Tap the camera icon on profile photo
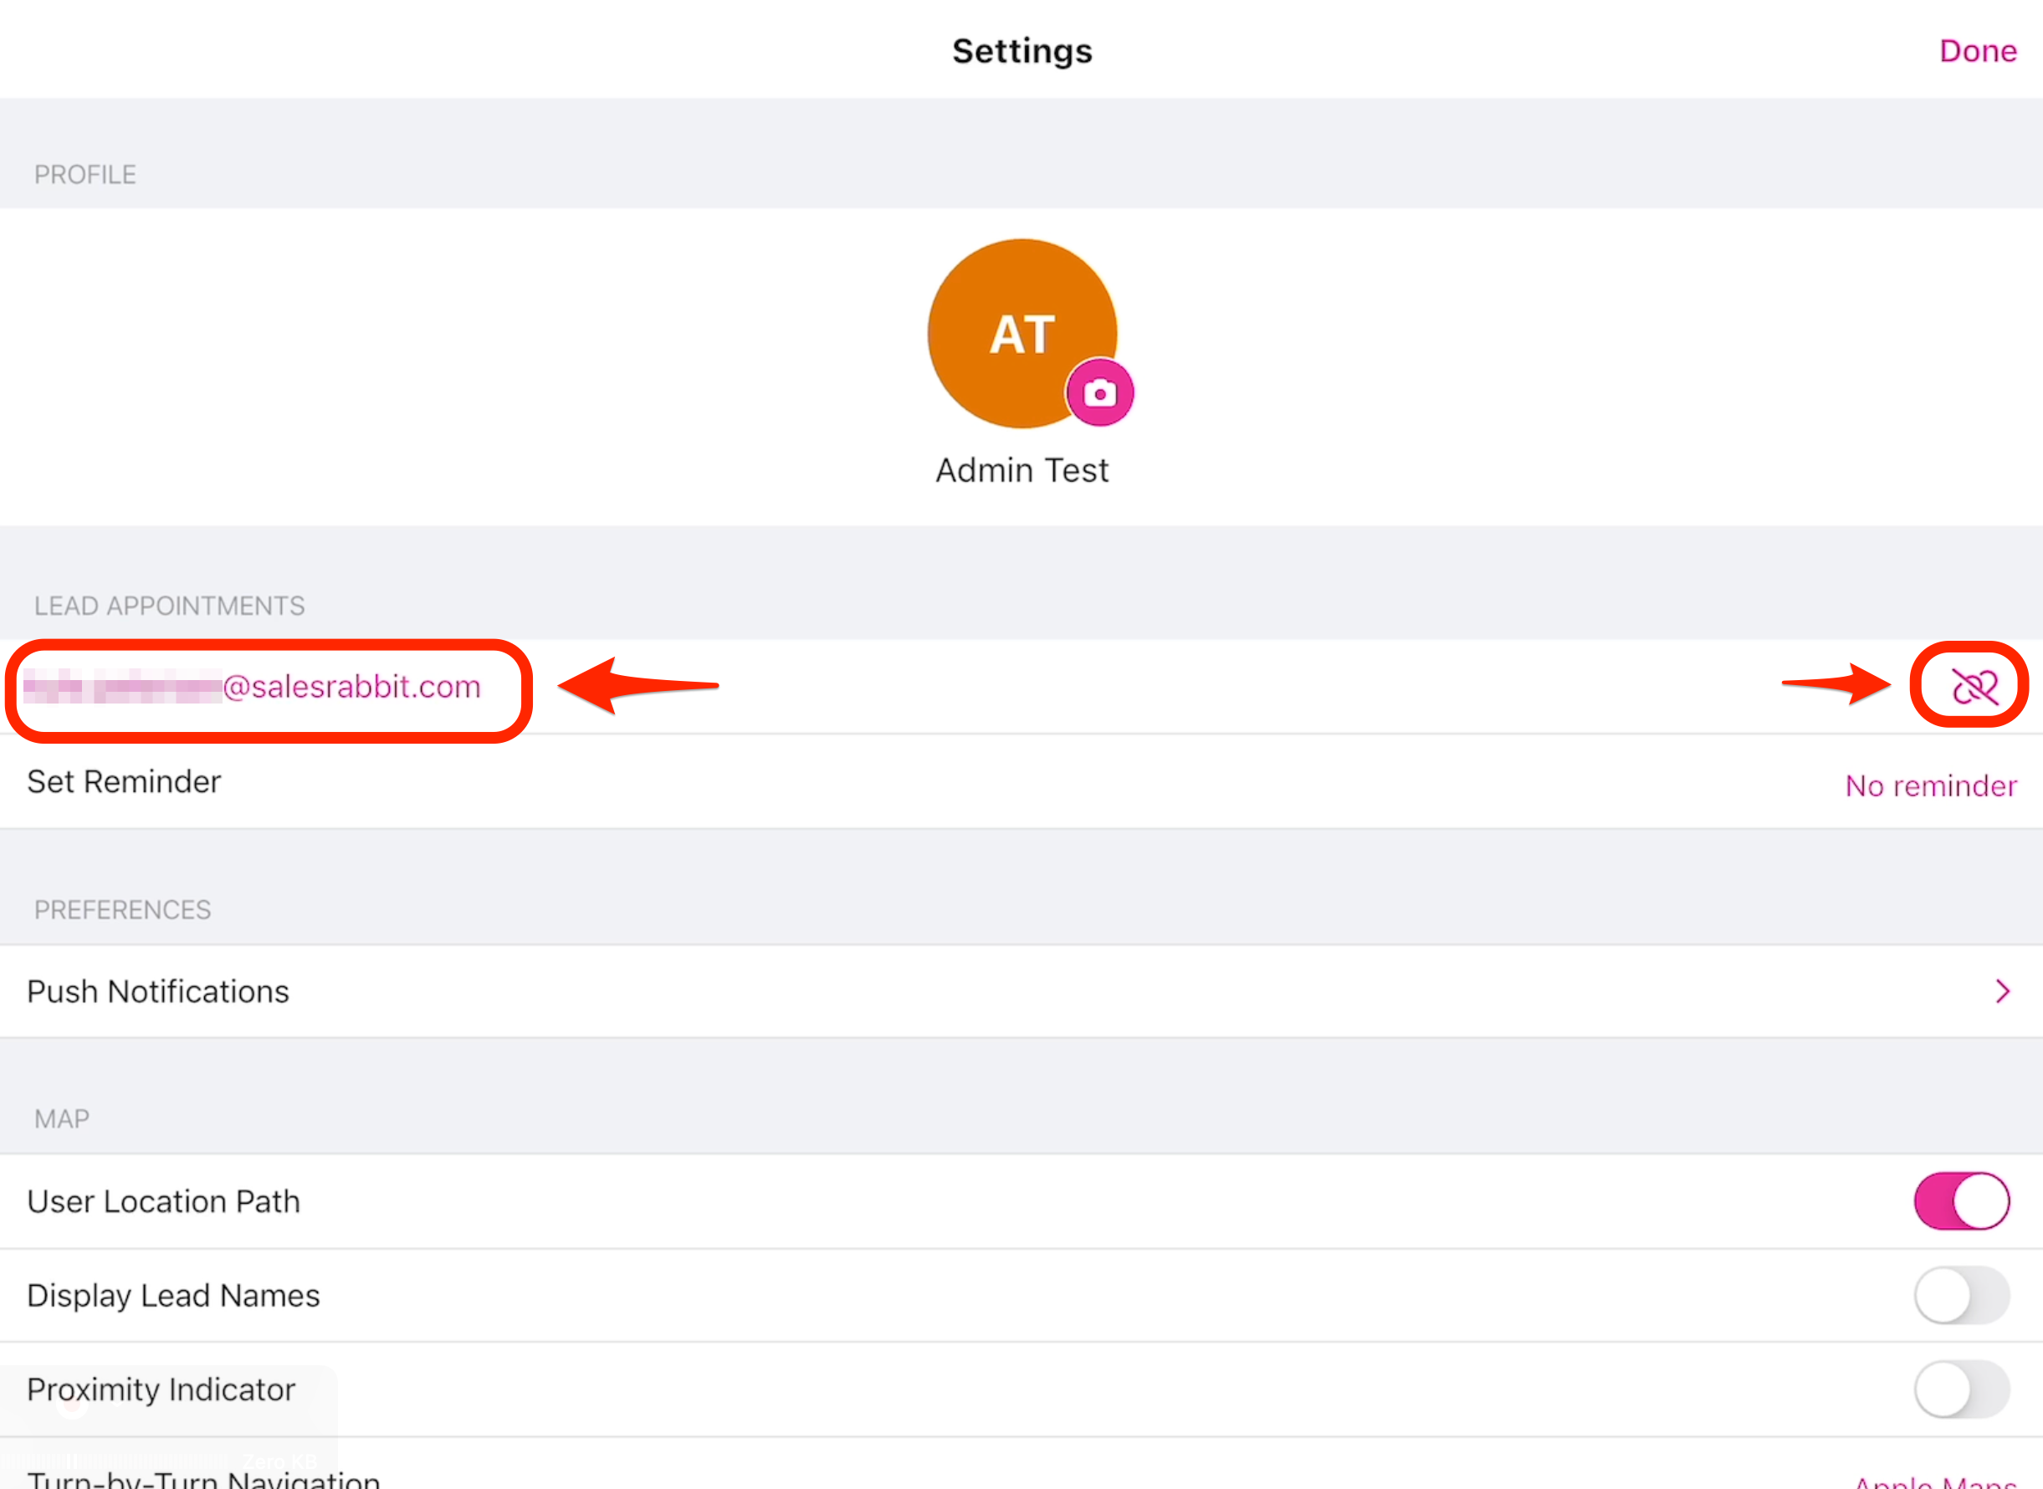The width and height of the screenshot is (2043, 1489). tap(1099, 393)
